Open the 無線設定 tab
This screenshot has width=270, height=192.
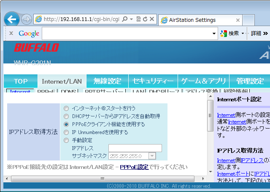pos(108,81)
